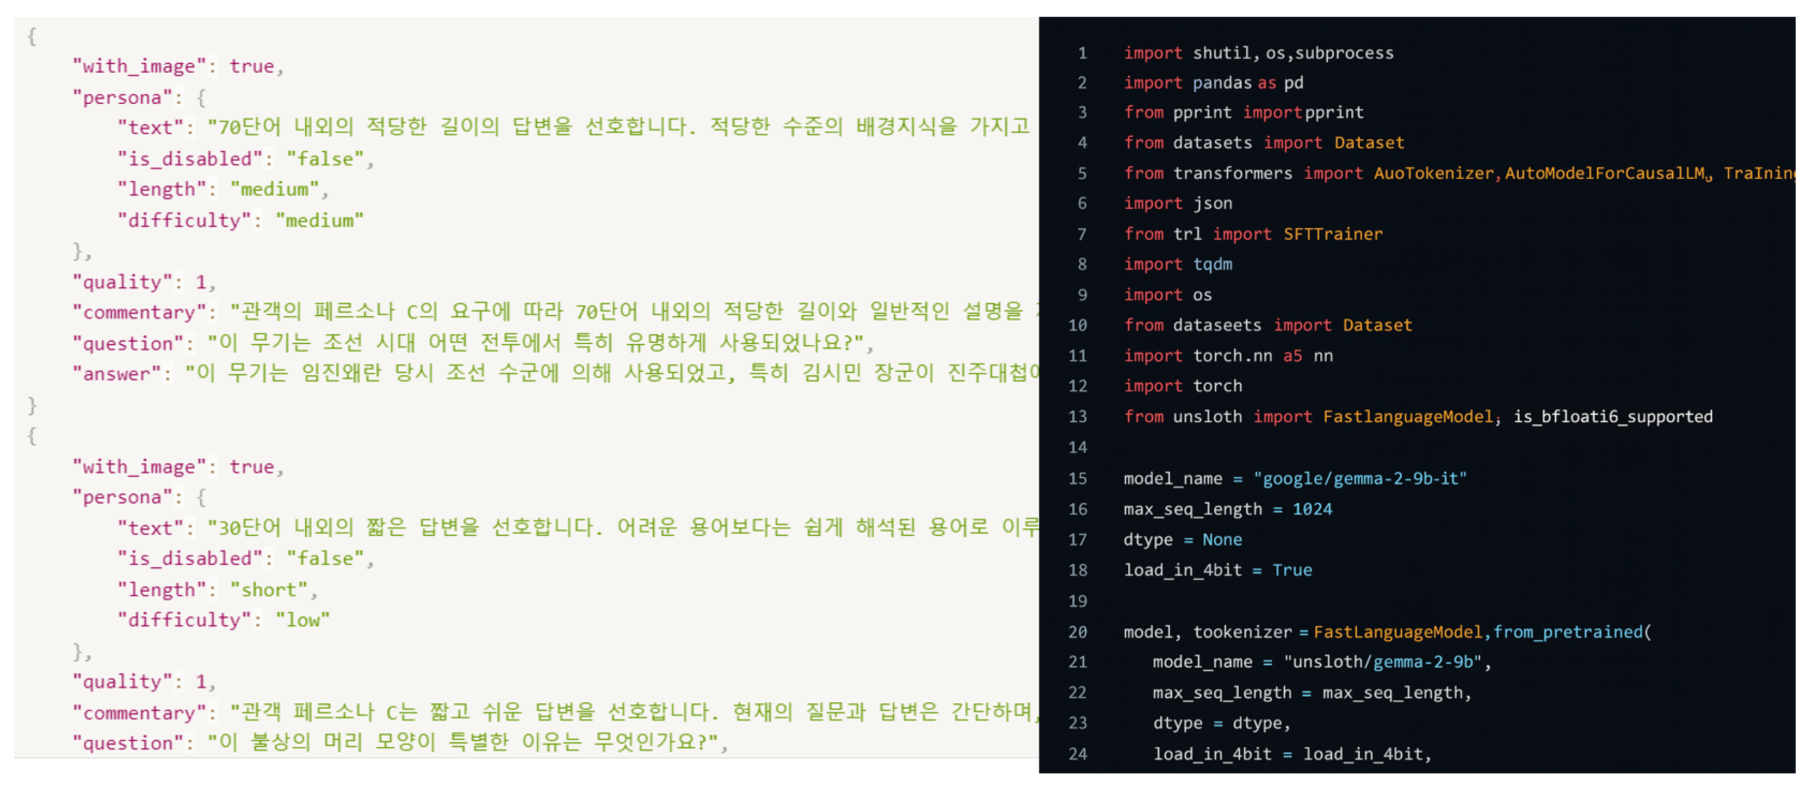This screenshot has width=1806, height=787.
Task: Click "from pprint import pprint" line
Action: (x=1243, y=113)
